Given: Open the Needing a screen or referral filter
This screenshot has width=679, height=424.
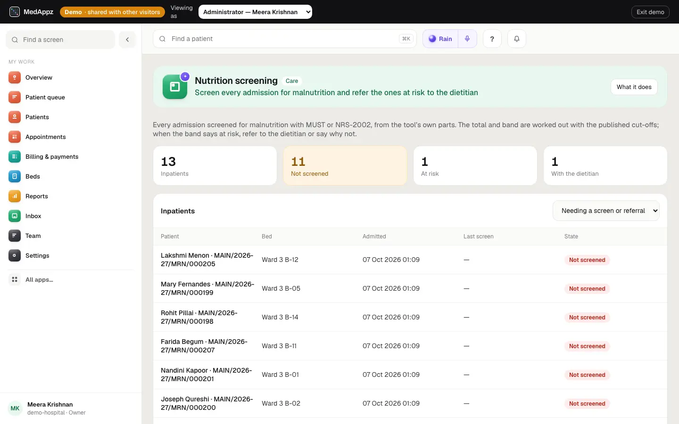Looking at the screenshot, I should pos(606,211).
